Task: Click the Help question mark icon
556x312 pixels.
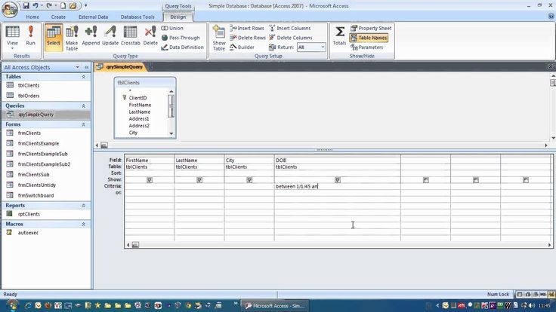Action: [x=551, y=17]
